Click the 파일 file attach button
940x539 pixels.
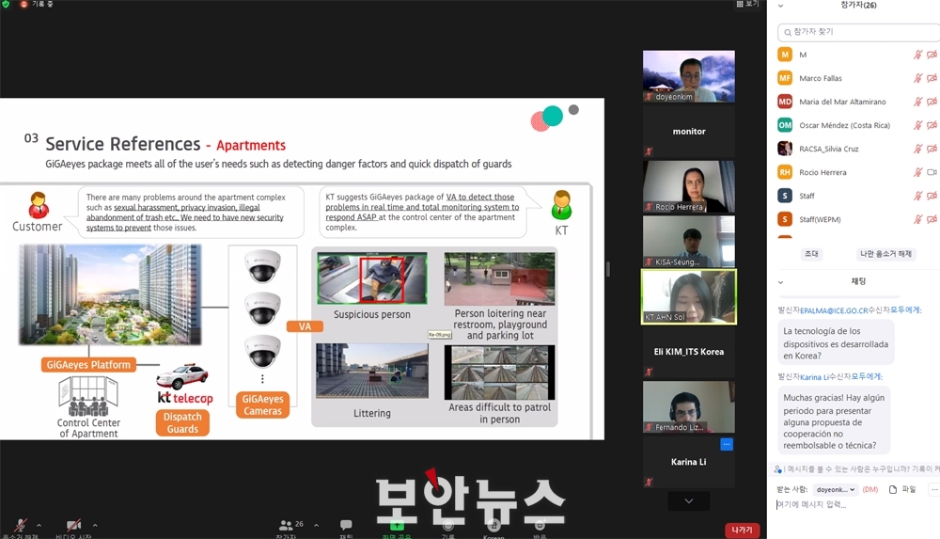coord(902,490)
